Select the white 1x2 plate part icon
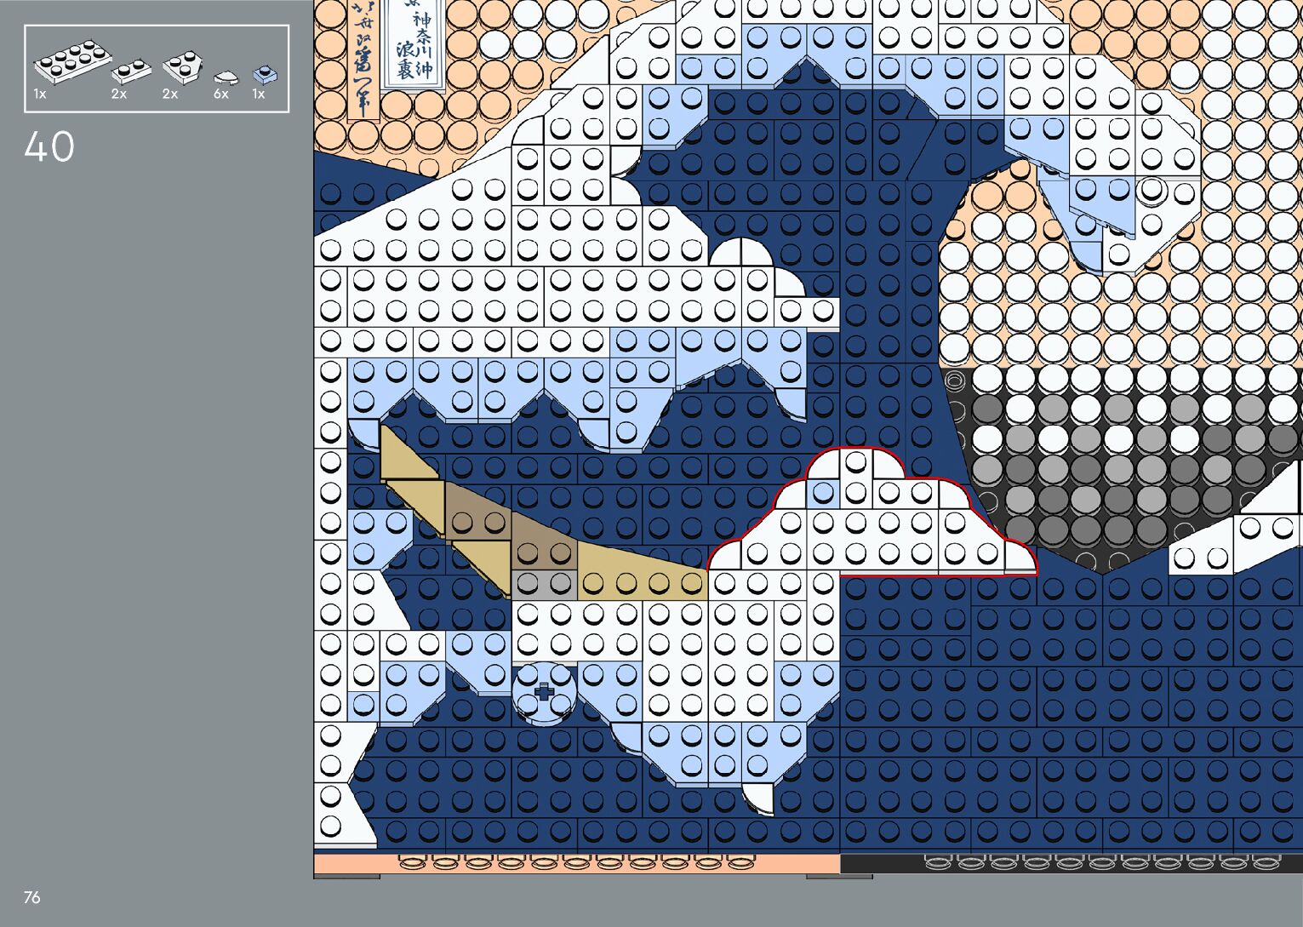The height and width of the screenshot is (927, 1303). tap(130, 71)
